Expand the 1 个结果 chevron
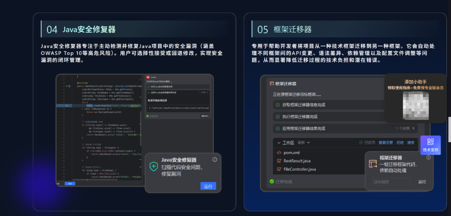The width and height of the screenshot is (451, 216). 413,128
